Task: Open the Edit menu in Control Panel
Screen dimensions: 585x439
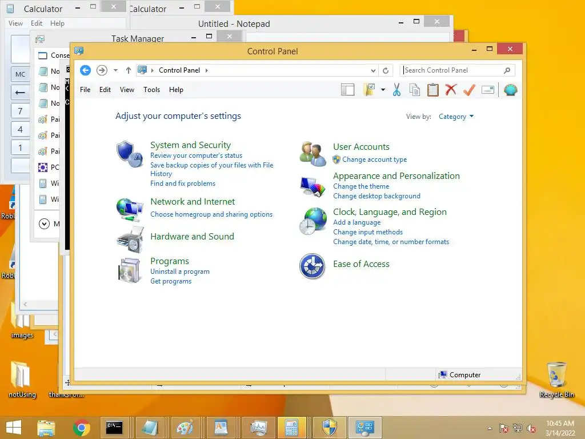Action: pyautogui.click(x=105, y=90)
